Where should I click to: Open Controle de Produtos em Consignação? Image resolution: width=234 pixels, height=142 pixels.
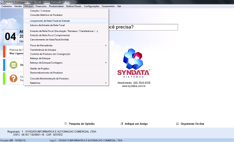click(x=66, y=54)
